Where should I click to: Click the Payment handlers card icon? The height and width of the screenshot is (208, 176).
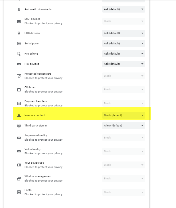click(x=19, y=103)
